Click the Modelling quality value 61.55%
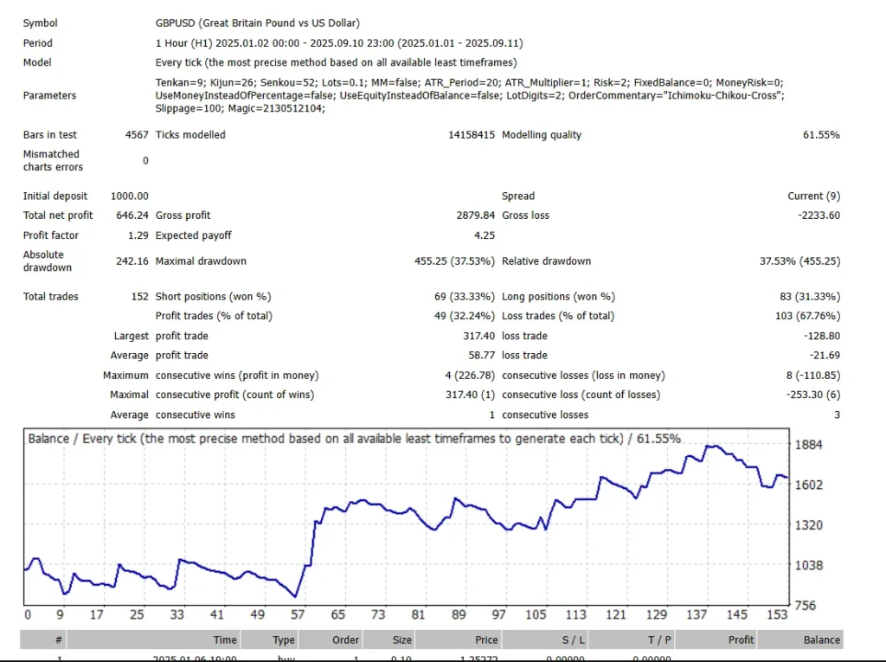This screenshot has height=662, width=886. [x=821, y=134]
